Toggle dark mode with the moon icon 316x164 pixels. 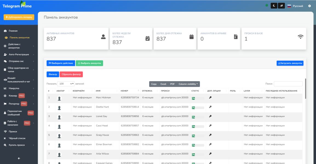coord(274,6)
